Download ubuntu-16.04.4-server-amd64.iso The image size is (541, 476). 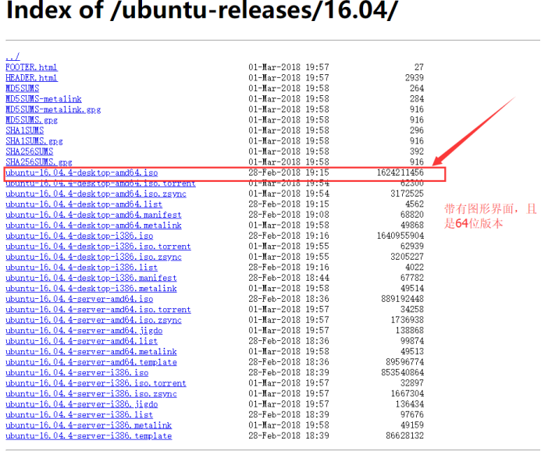(80, 299)
